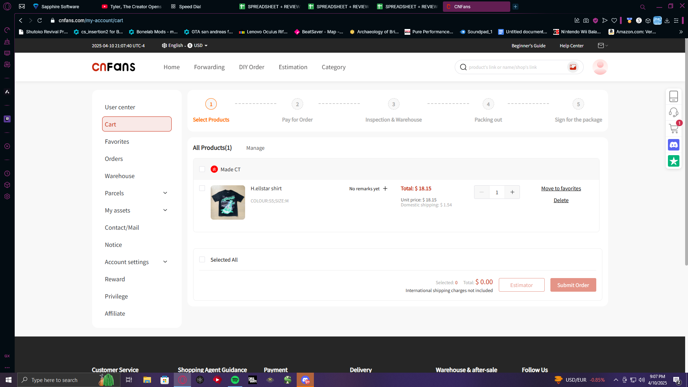Expand the Parcels submenu
Screen dimensions: 688x387
point(165,193)
